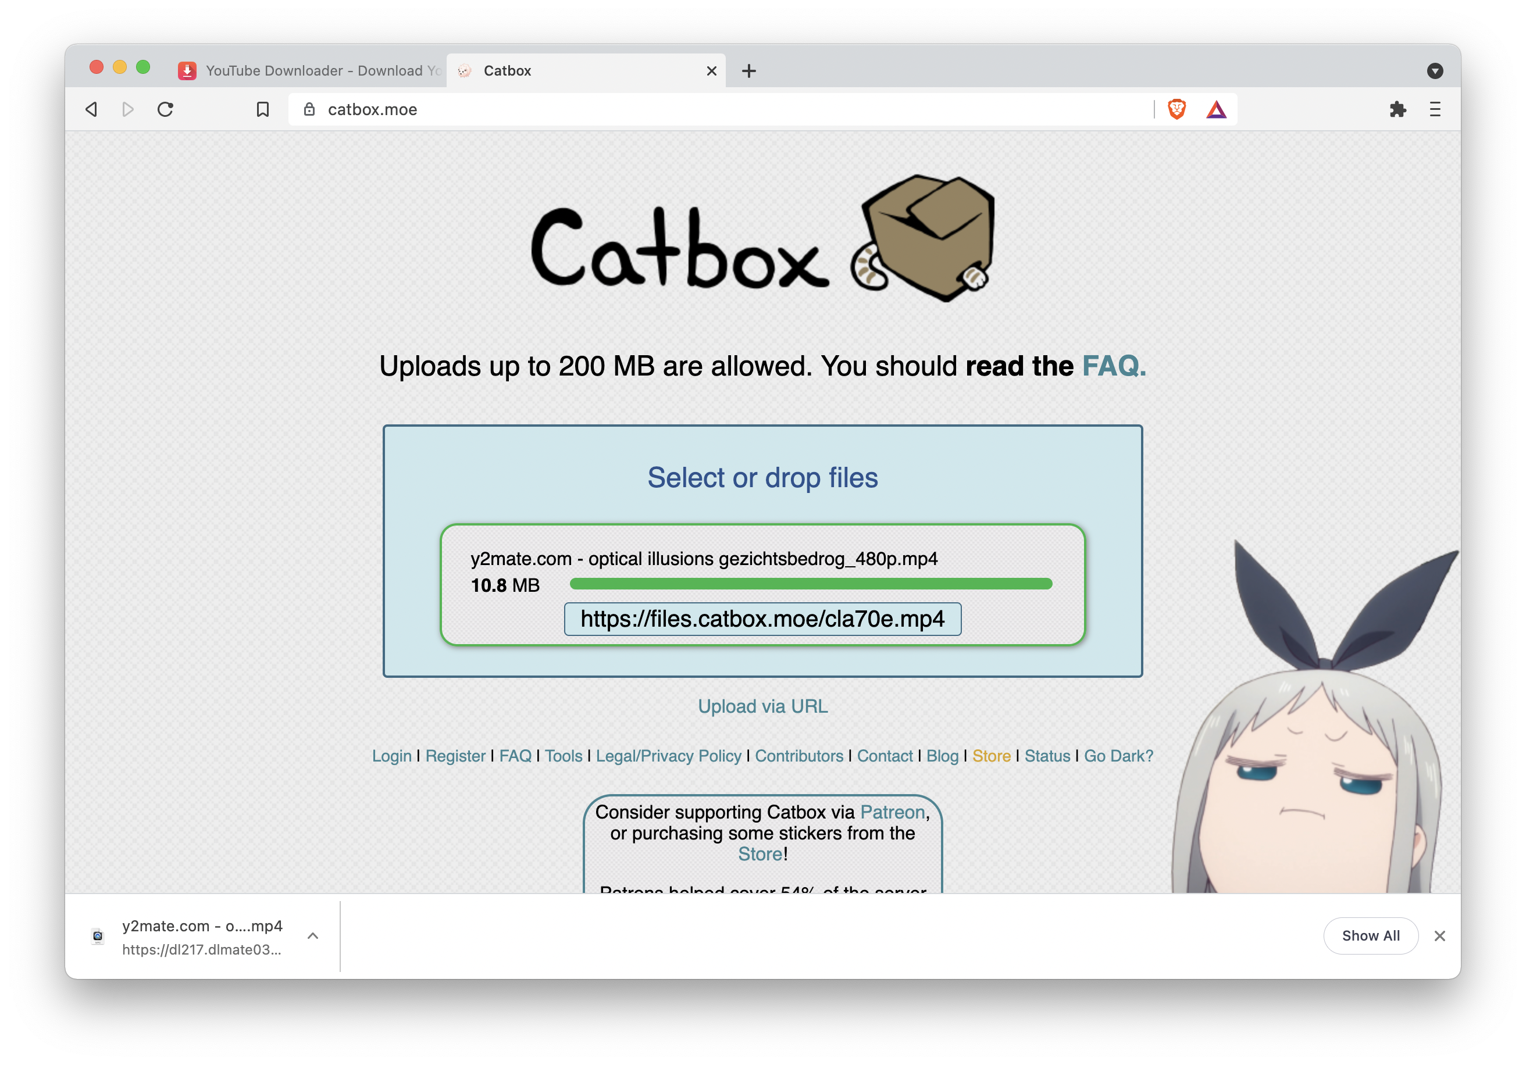Open the Blog link

943,755
